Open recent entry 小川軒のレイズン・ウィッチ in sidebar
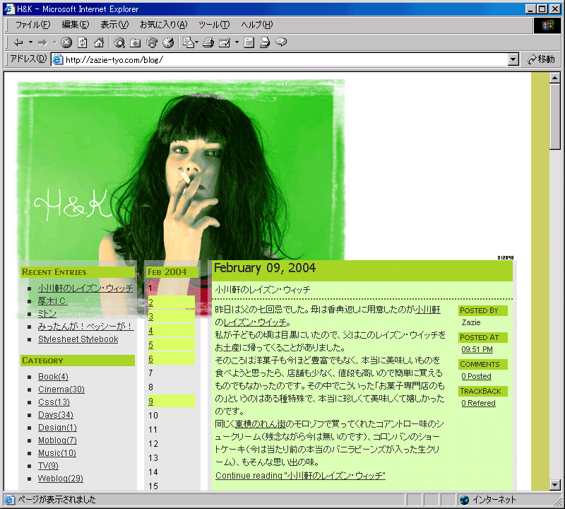The width and height of the screenshot is (565, 509). click(x=85, y=288)
